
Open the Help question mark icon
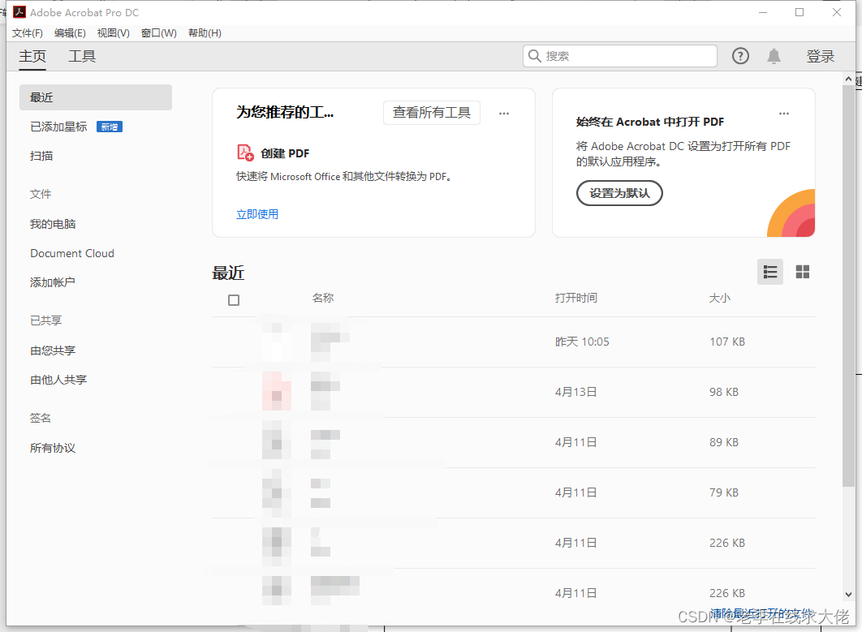740,56
